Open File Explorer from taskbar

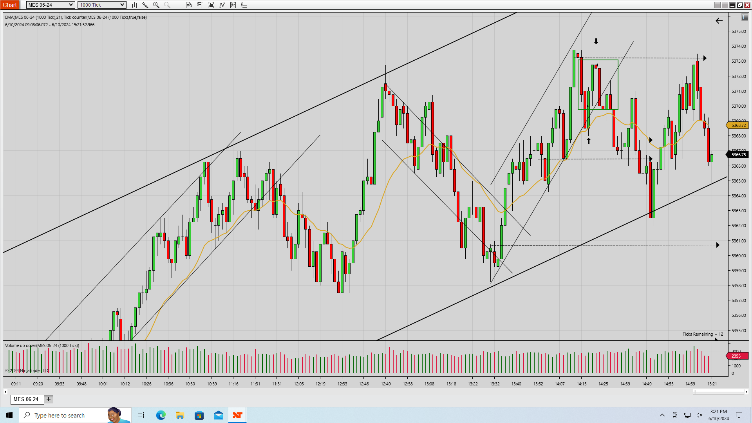[180, 415]
